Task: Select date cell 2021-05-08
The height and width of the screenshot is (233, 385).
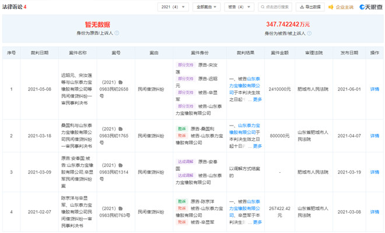Action: point(40,89)
